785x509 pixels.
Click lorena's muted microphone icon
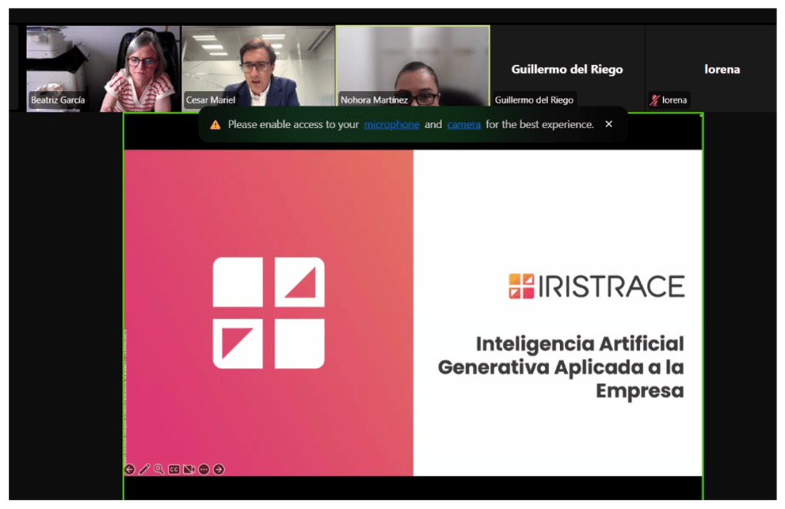tap(655, 100)
